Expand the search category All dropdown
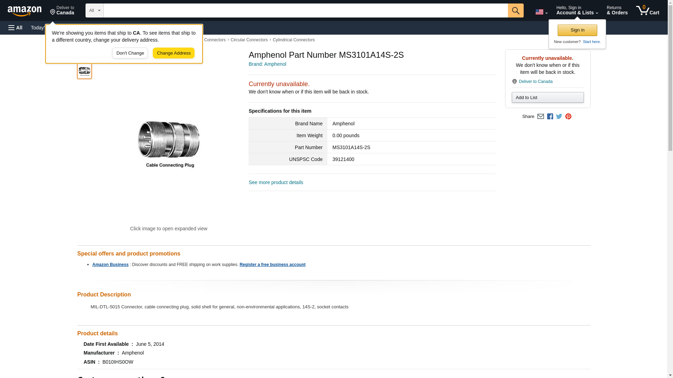673x378 pixels. [x=95, y=10]
